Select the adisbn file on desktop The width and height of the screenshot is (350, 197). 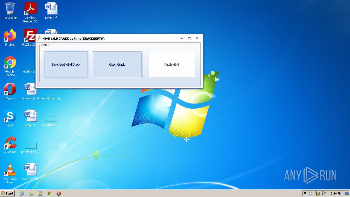coord(30,69)
